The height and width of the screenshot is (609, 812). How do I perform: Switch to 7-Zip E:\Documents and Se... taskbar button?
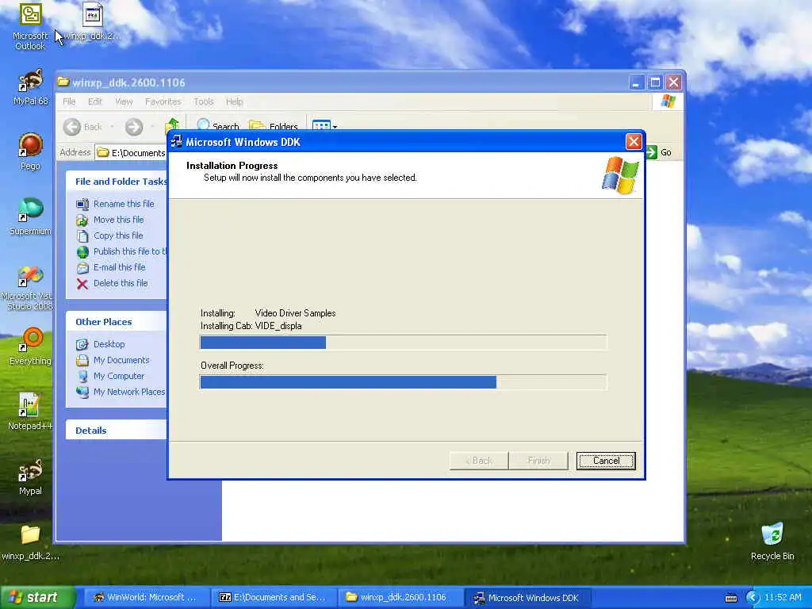point(273,597)
